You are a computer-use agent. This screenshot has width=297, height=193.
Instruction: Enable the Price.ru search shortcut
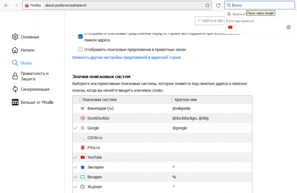tap(75, 147)
